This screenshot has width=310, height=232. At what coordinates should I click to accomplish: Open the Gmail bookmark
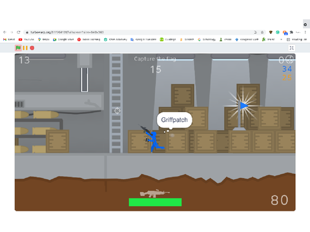(x=9, y=39)
